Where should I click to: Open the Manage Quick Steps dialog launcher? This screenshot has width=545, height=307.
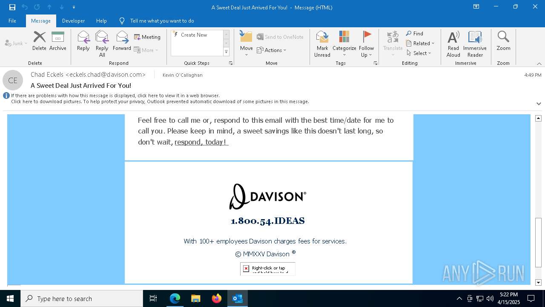(x=231, y=63)
